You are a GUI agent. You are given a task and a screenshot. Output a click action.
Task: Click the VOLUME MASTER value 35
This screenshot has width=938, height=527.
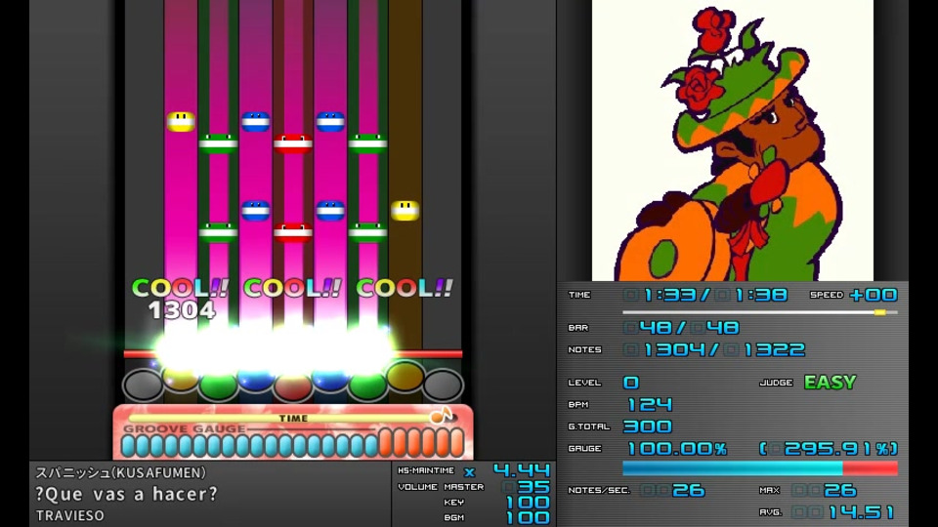click(x=533, y=487)
